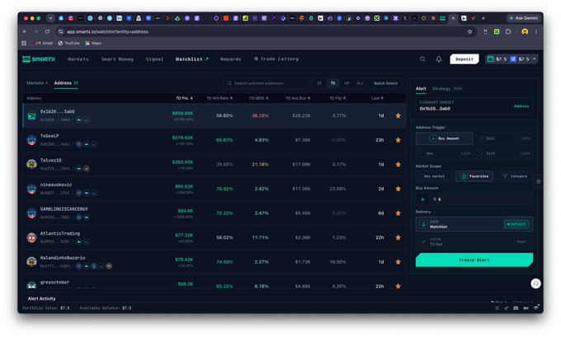
Task: Focus the Search watched addresses field
Action: (266, 83)
